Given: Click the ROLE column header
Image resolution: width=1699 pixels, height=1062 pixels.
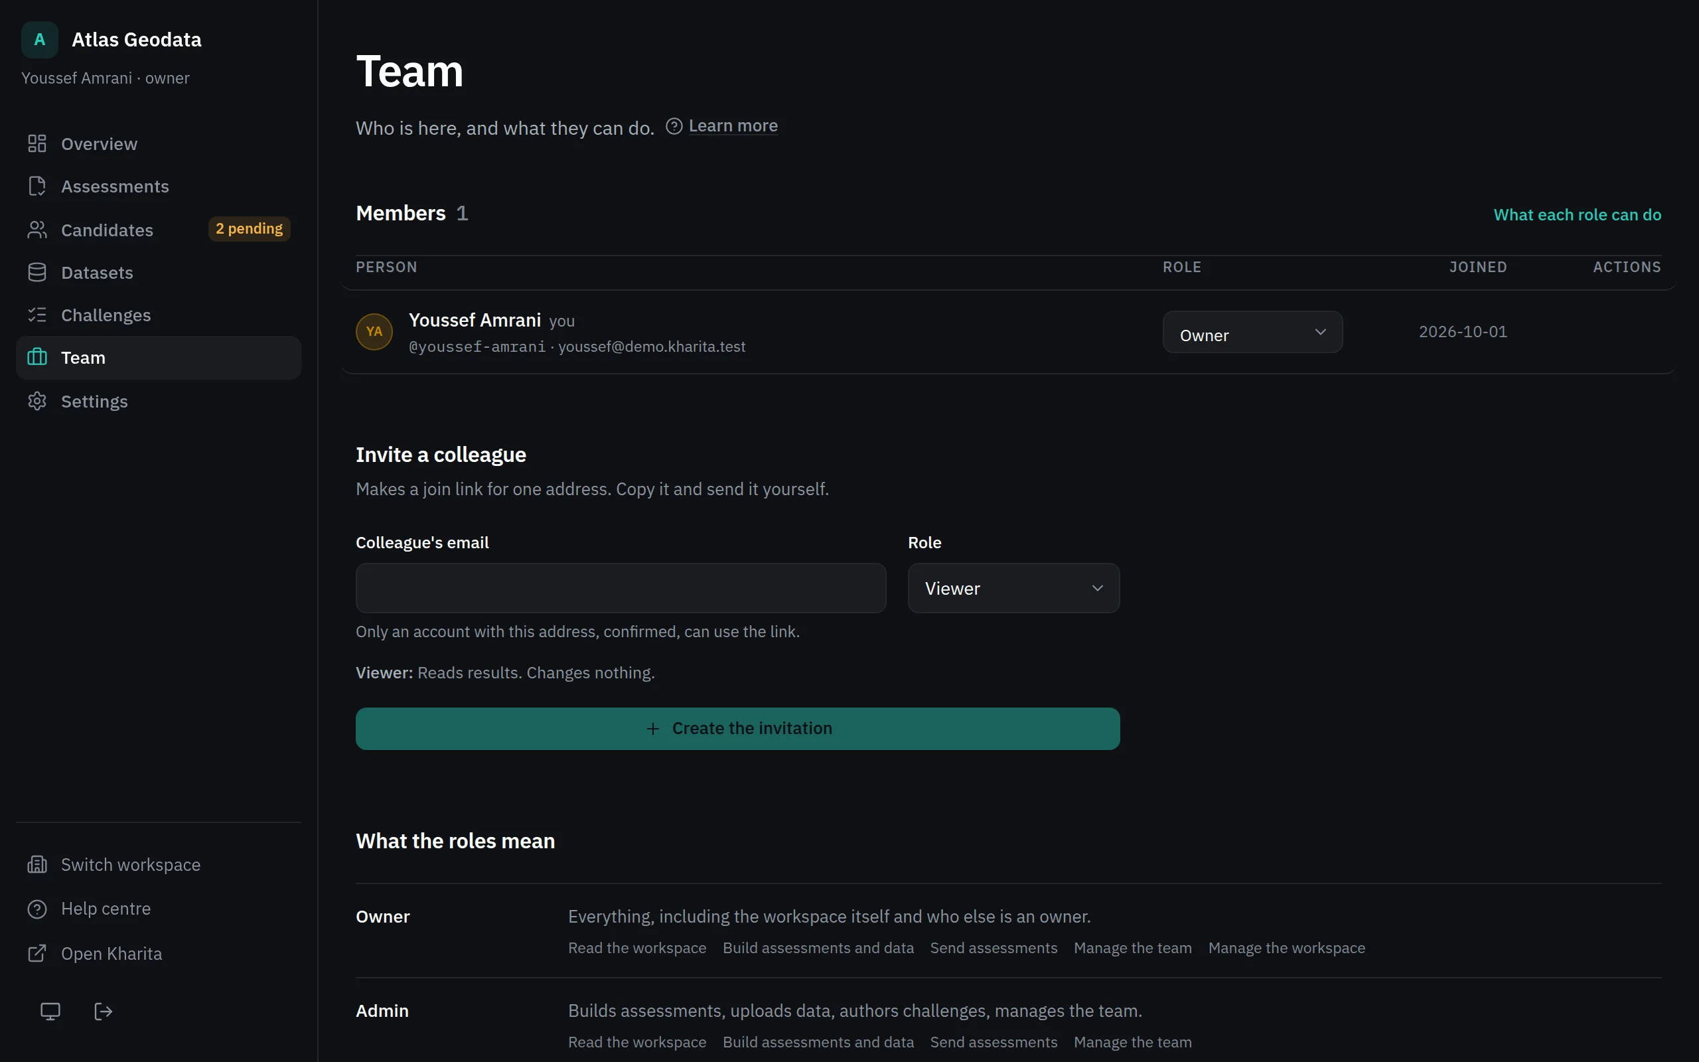Looking at the screenshot, I should coord(1181,267).
